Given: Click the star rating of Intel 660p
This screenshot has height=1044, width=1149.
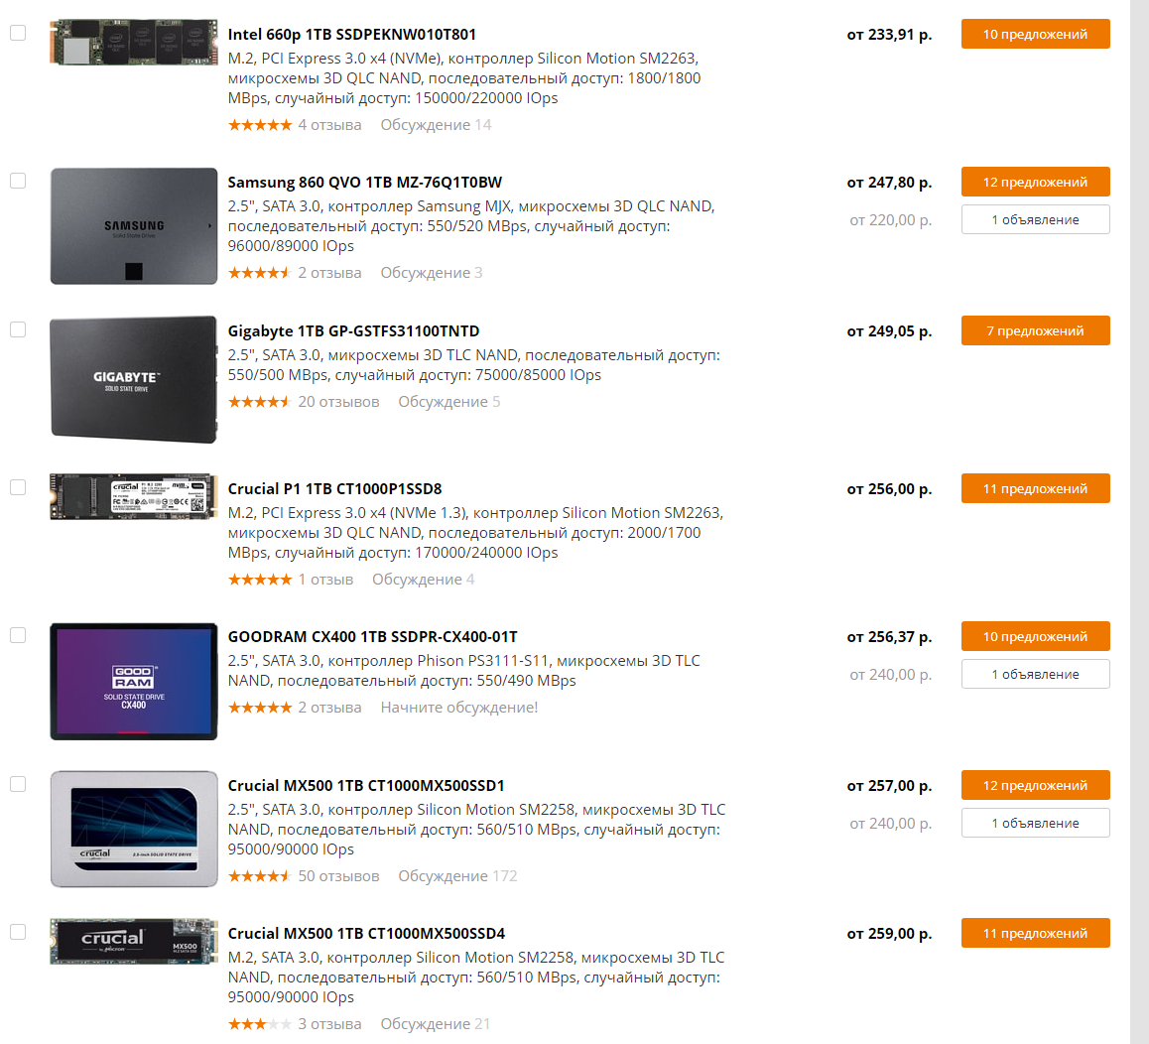Looking at the screenshot, I should tap(259, 125).
